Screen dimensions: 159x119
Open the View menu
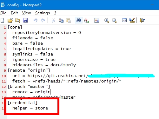pyautogui.click(x=26, y=13)
